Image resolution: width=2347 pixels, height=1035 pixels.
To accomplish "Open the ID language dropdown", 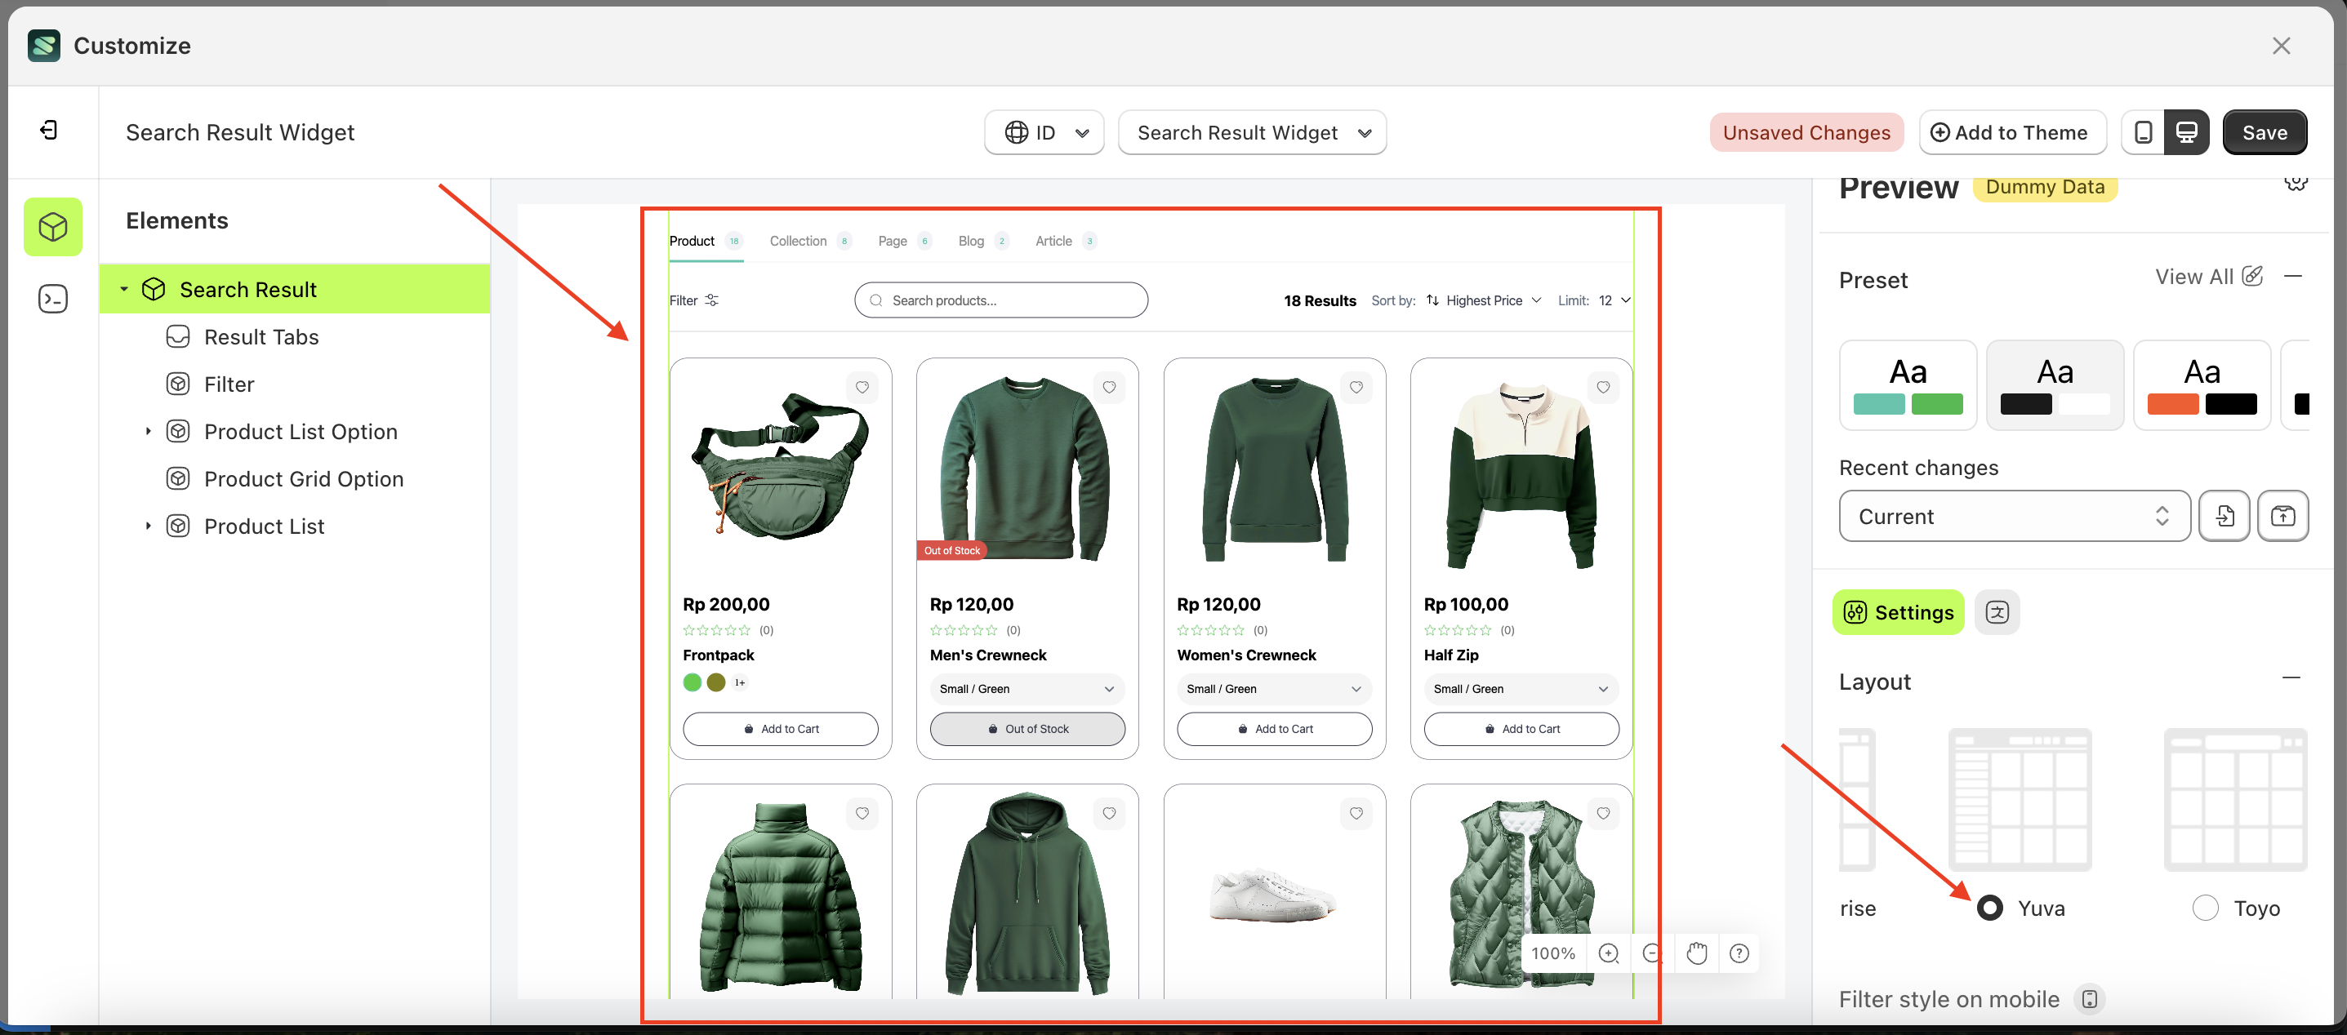I will [x=1044, y=133].
